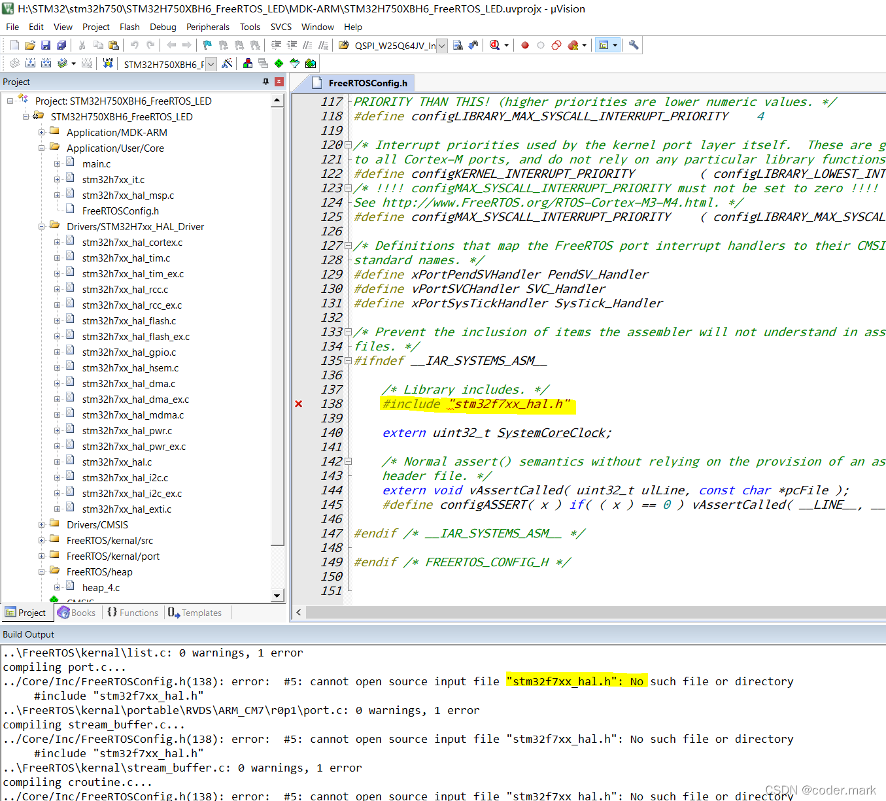
Task: Open the Flash menu
Action: click(129, 27)
